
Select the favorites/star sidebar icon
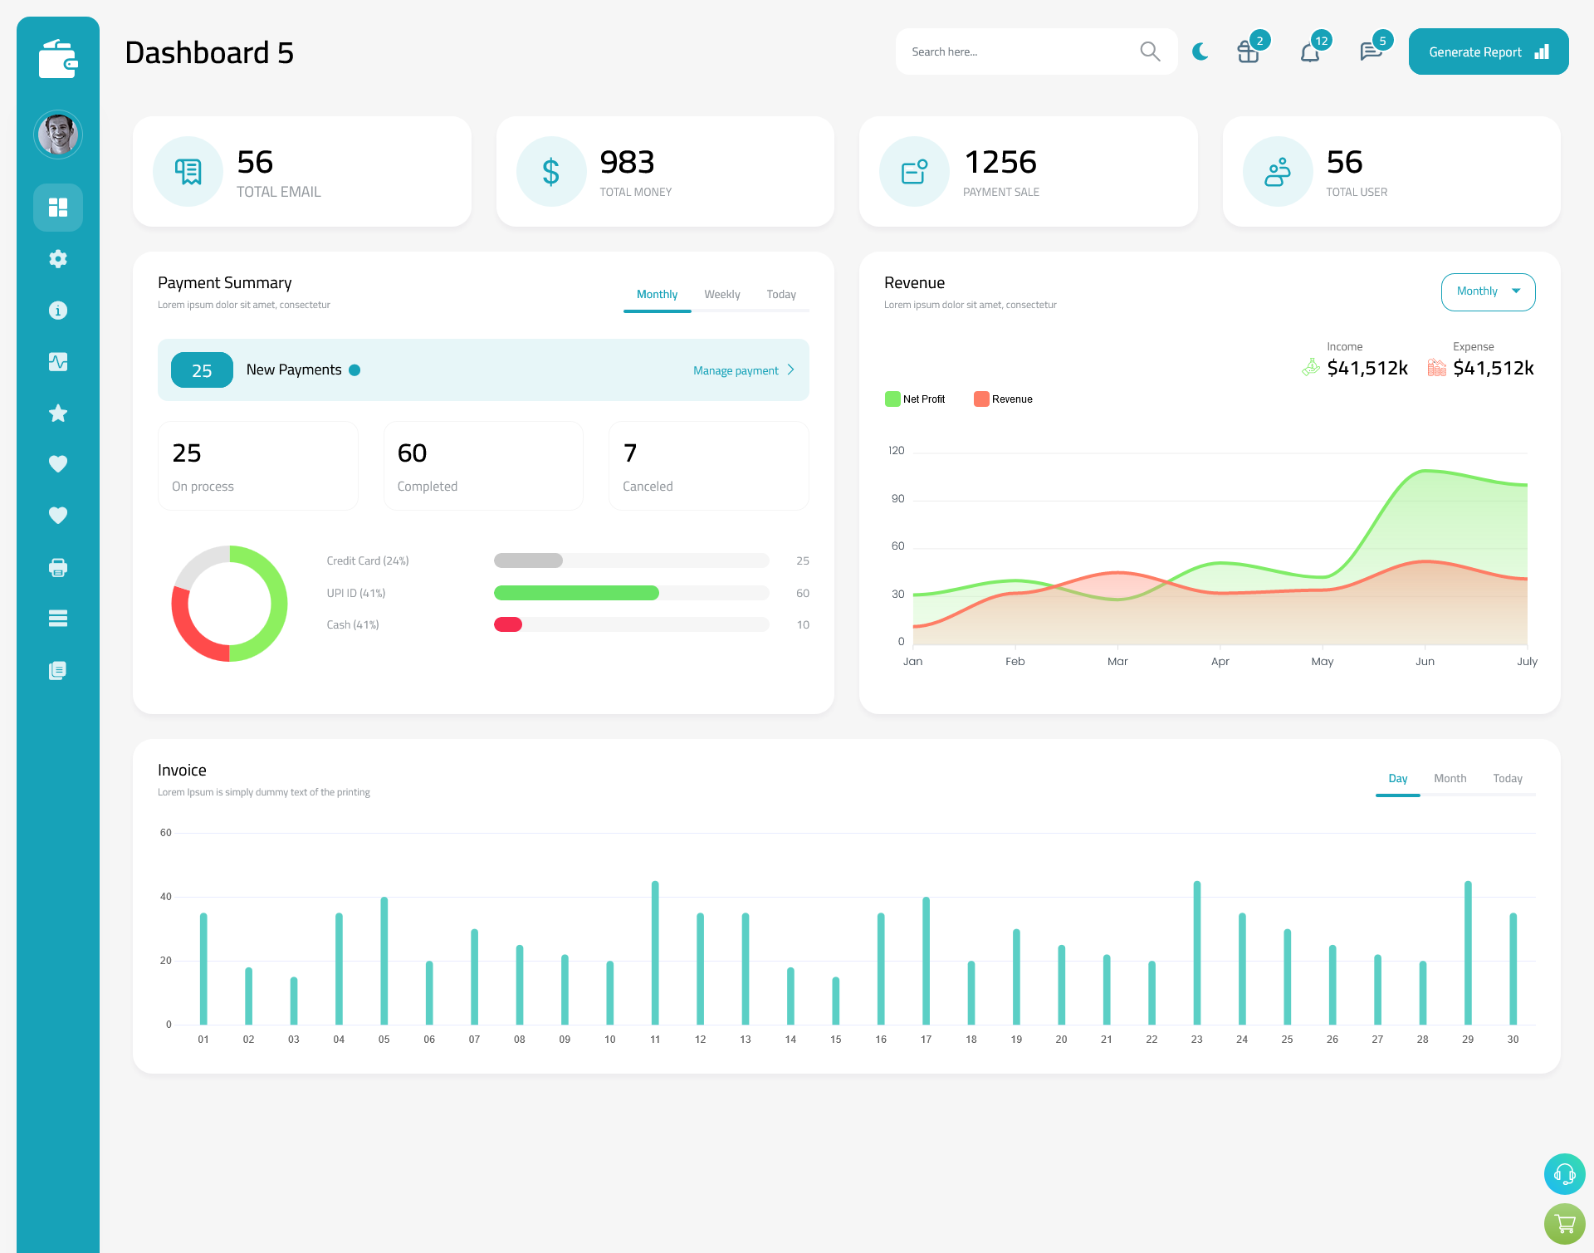[58, 413]
